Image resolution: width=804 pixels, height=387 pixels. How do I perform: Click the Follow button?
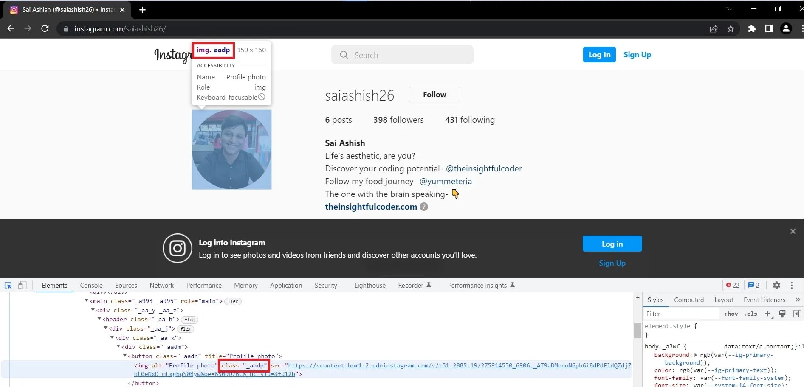(434, 94)
